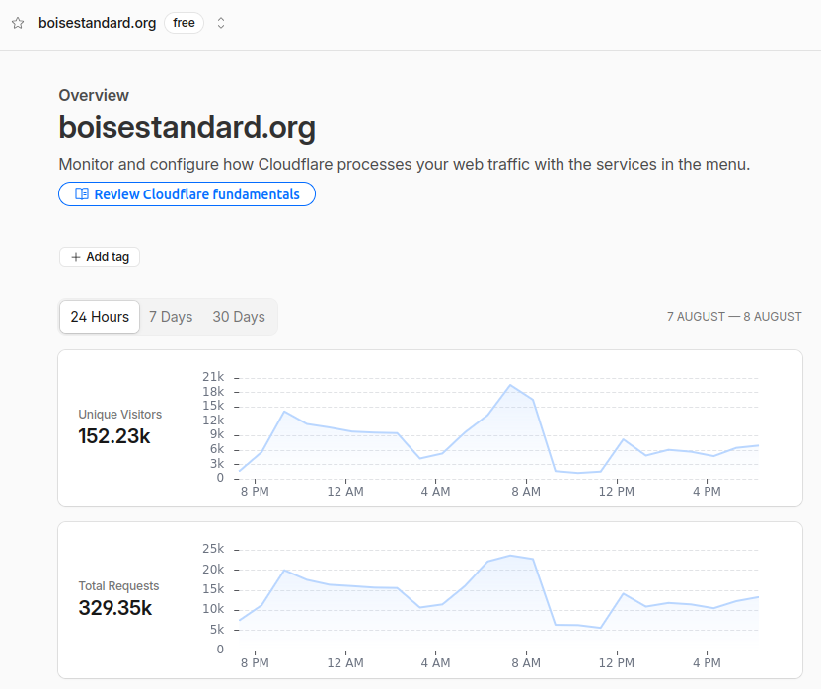Click the Unique Visitors label
Viewport: 821px width, 689px height.
(120, 415)
